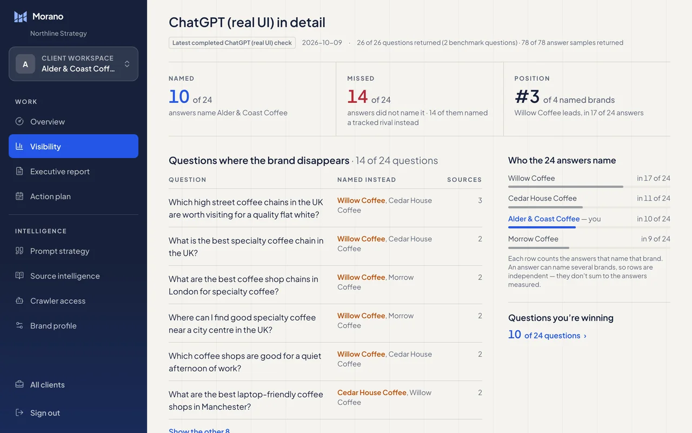Go to Brand profile
The height and width of the screenshot is (433, 692).
tap(74, 325)
